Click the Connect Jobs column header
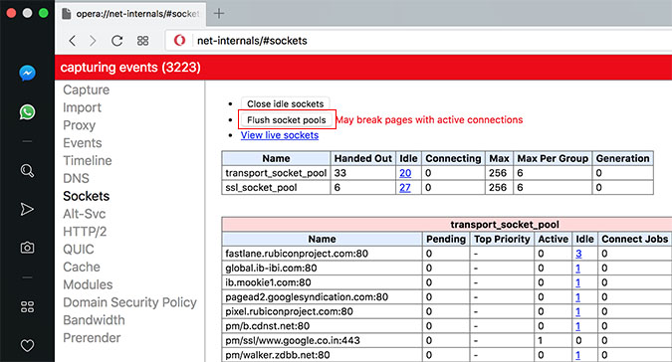672x362 pixels. point(635,239)
